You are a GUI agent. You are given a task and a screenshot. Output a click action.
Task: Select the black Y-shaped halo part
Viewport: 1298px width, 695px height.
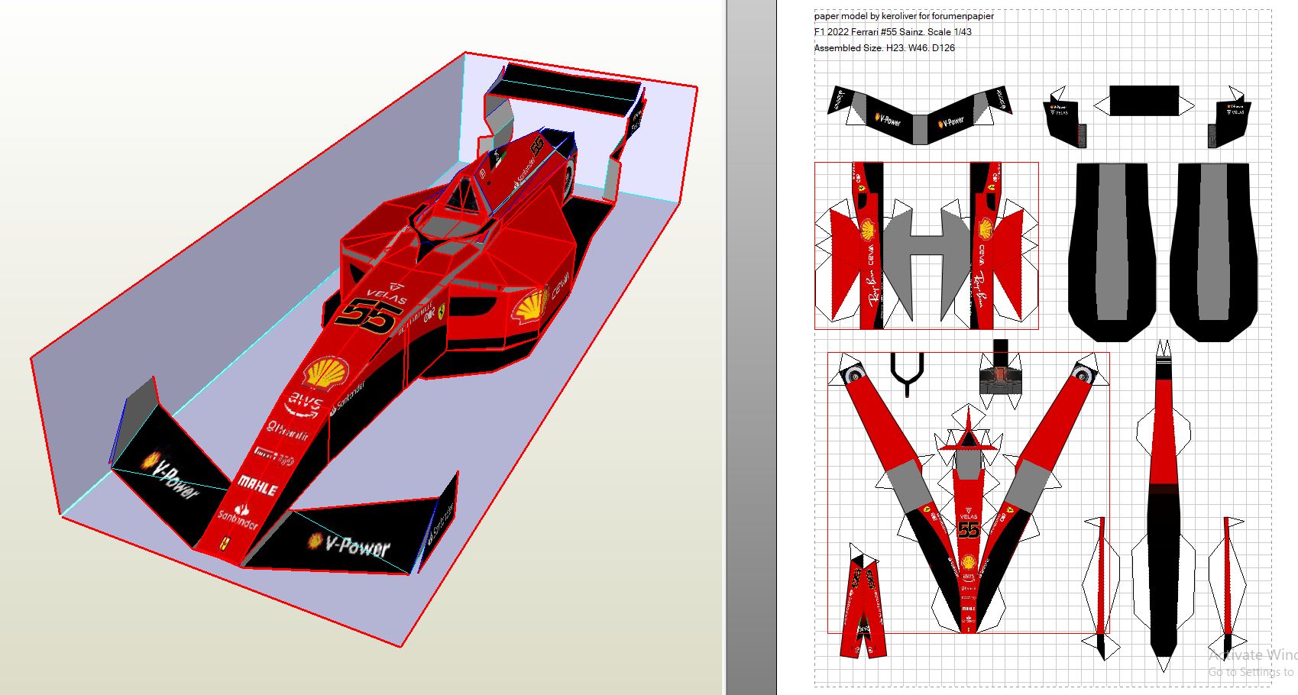point(907,373)
